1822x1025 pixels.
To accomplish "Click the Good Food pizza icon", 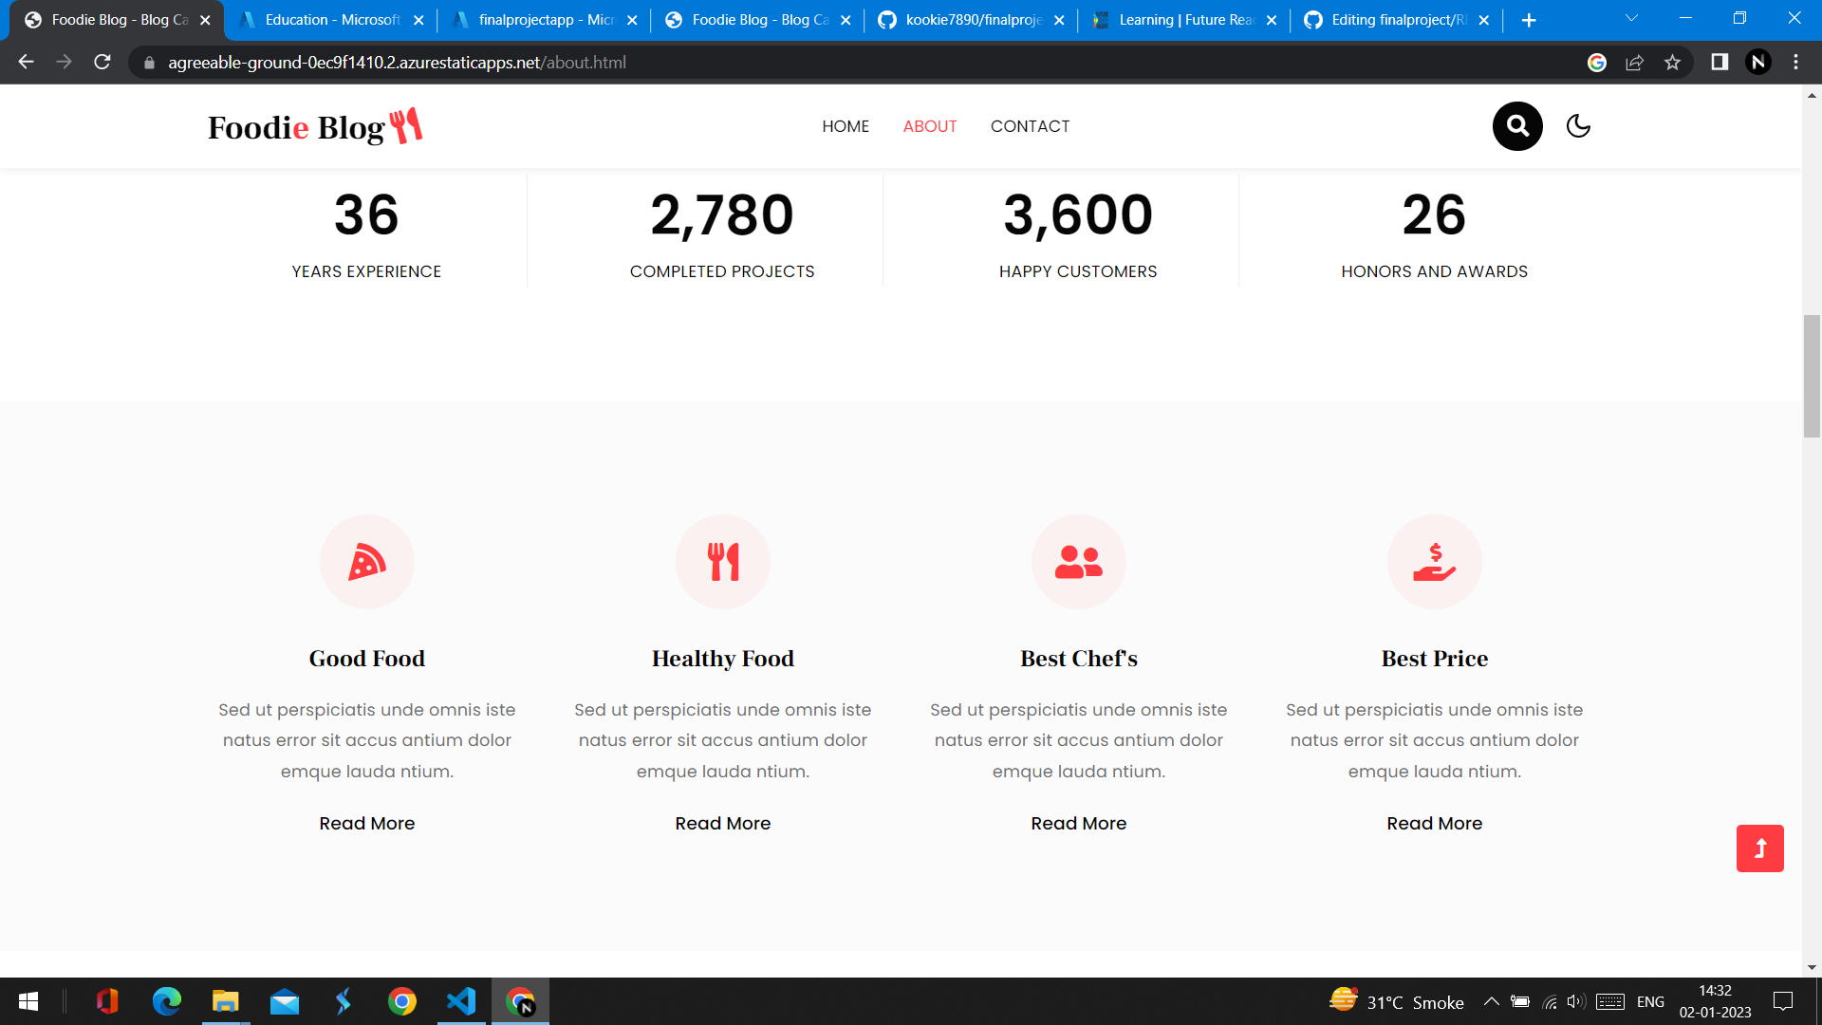I will pyautogui.click(x=367, y=562).
